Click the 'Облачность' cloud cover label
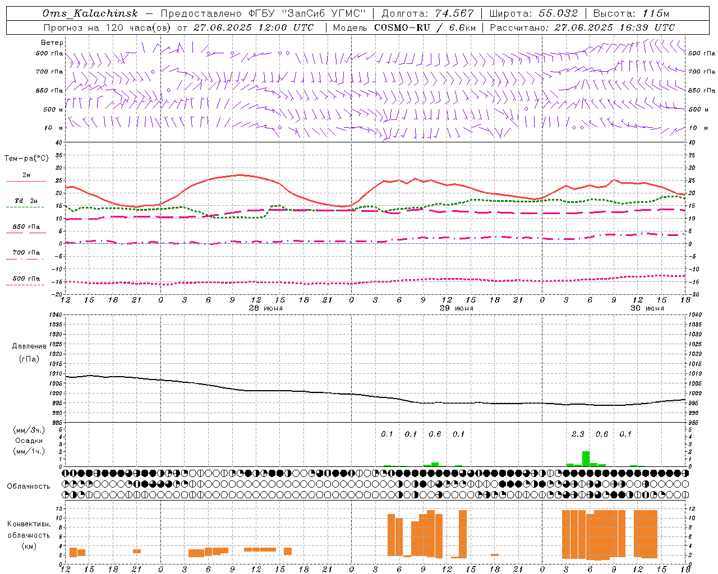This screenshot has width=718, height=574. [x=29, y=487]
